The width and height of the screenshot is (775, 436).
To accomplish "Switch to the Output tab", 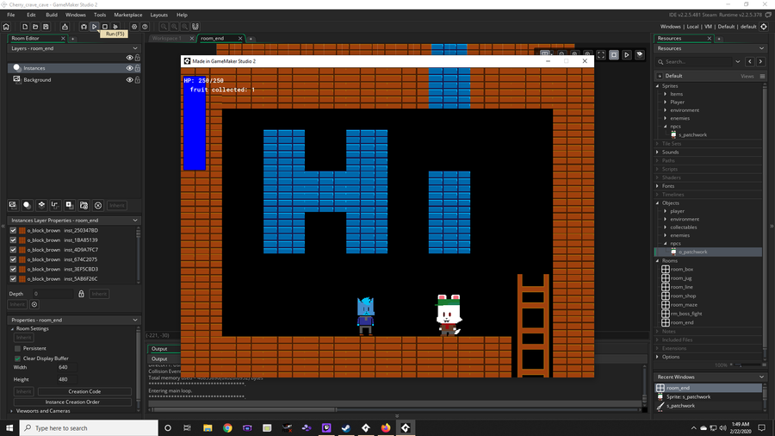I will (x=159, y=349).
